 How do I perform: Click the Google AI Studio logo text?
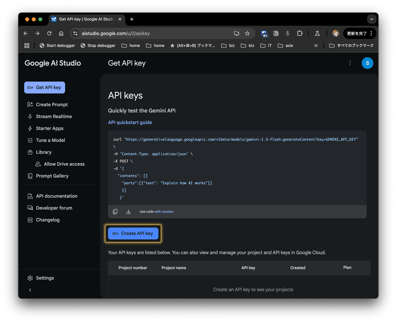click(53, 63)
